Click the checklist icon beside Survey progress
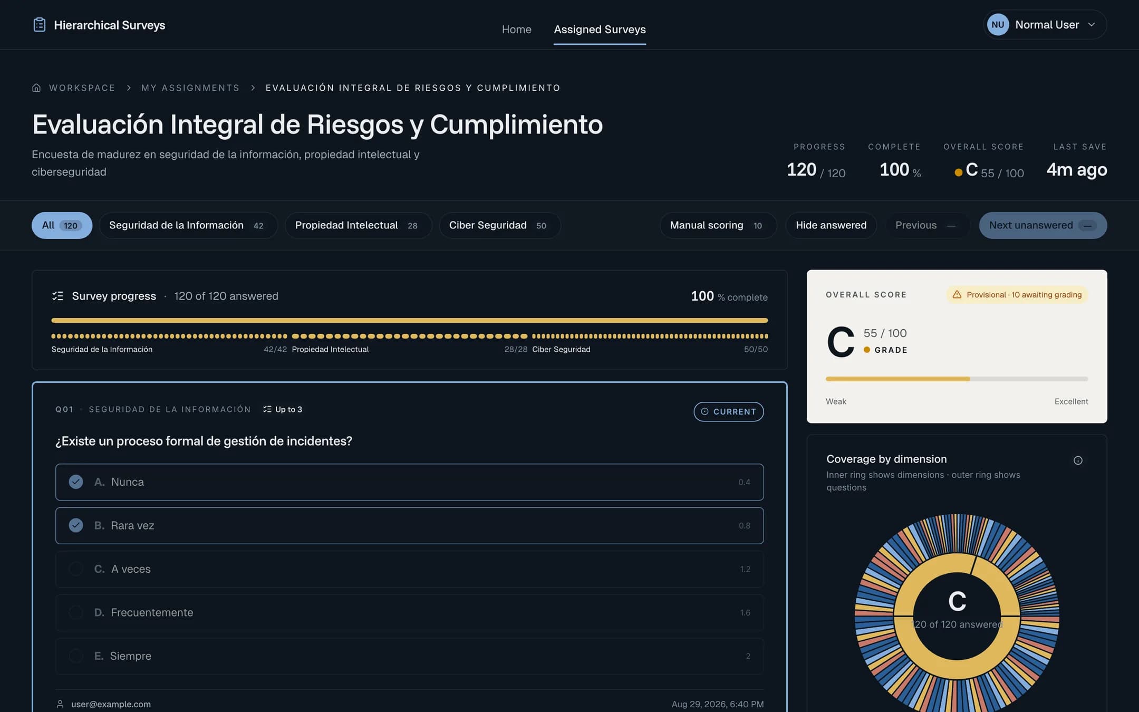This screenshot has width=1139, height=712. pos(57,296)
